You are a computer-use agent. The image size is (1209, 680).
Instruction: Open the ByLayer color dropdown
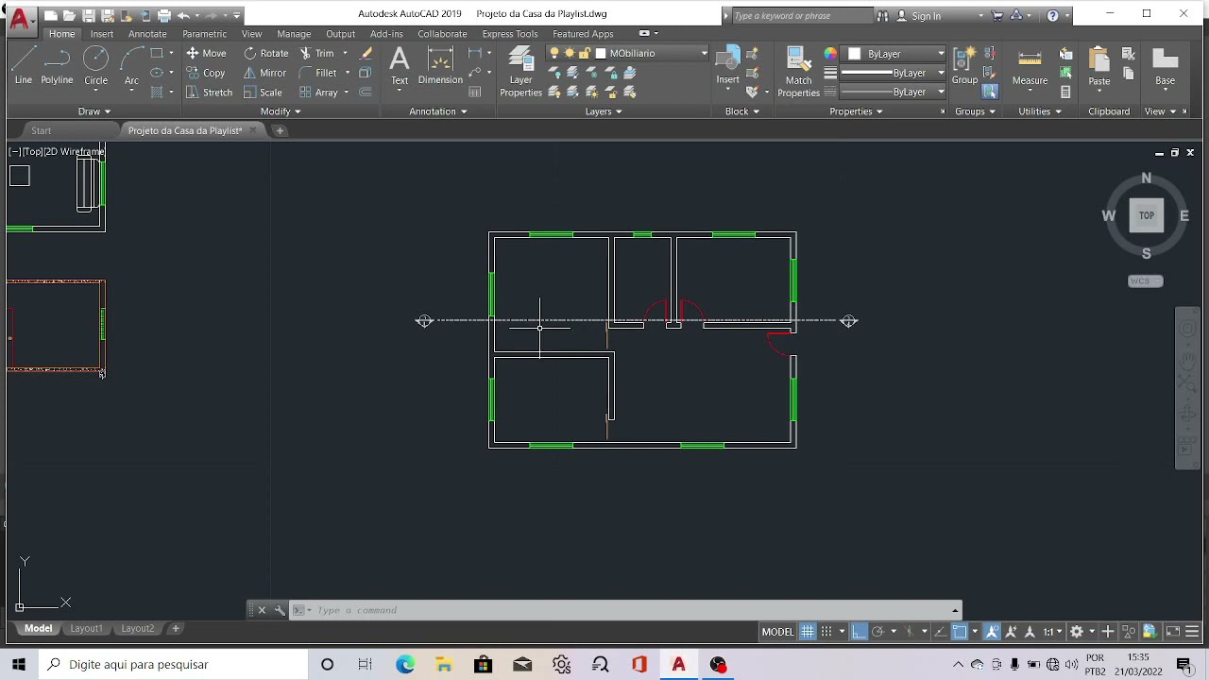tap(894, 53)
